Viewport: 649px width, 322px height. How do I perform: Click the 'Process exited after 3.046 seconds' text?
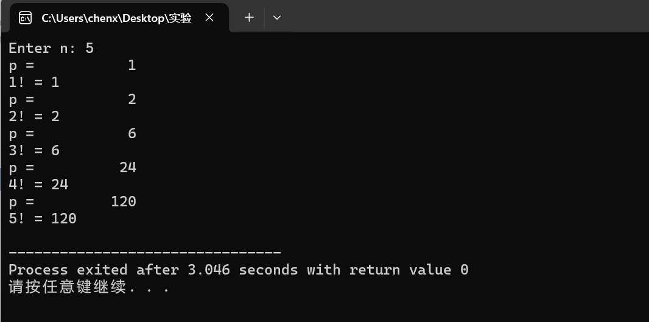tap(153, 270)
